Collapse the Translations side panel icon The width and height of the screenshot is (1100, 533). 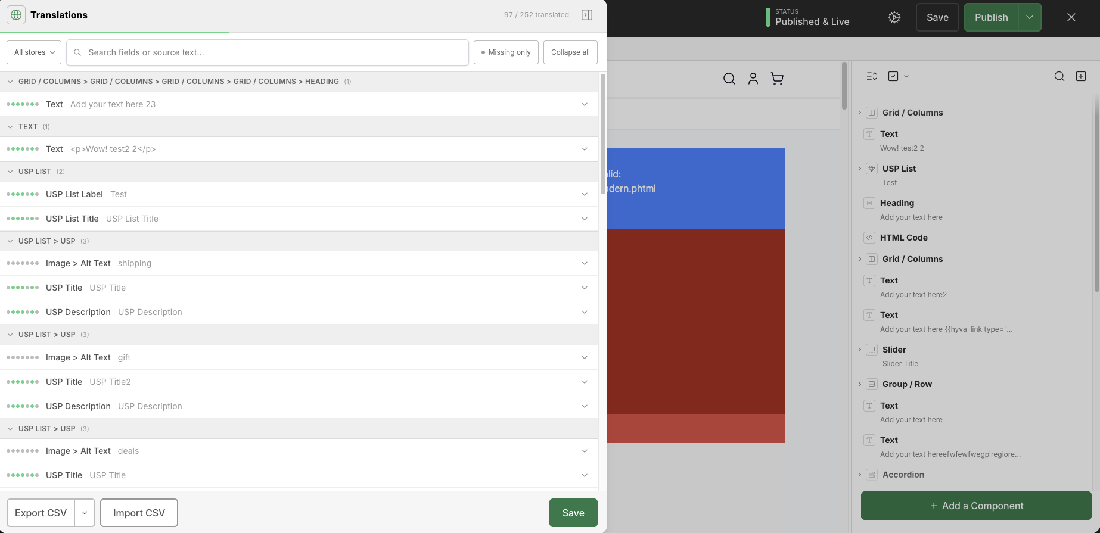(x=587, y=15)
